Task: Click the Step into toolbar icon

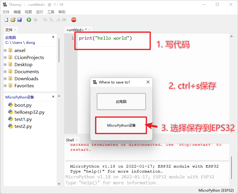Action: point(51,20)
